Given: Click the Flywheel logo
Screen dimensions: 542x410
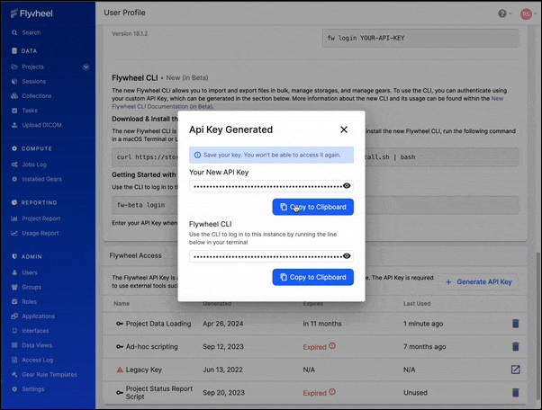Looking at the screenshot, I should click(32, 13).
